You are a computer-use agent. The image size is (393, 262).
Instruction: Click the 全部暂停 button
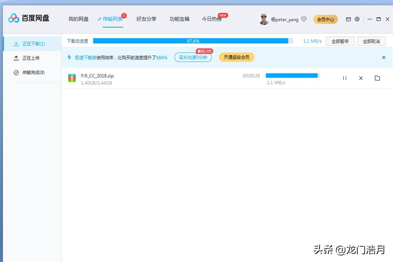coord(340,41)
